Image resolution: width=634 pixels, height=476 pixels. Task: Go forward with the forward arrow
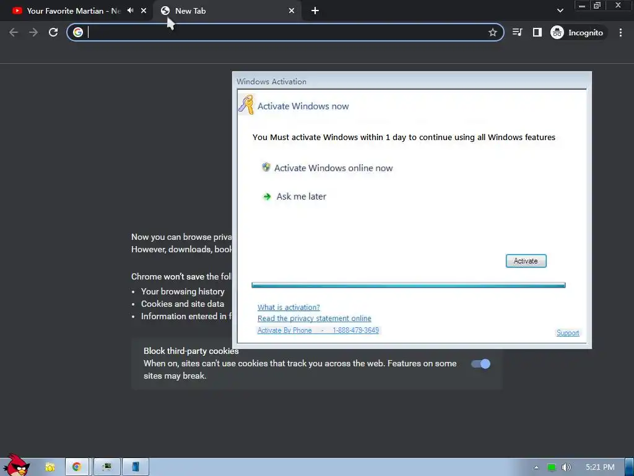[33, 32]
